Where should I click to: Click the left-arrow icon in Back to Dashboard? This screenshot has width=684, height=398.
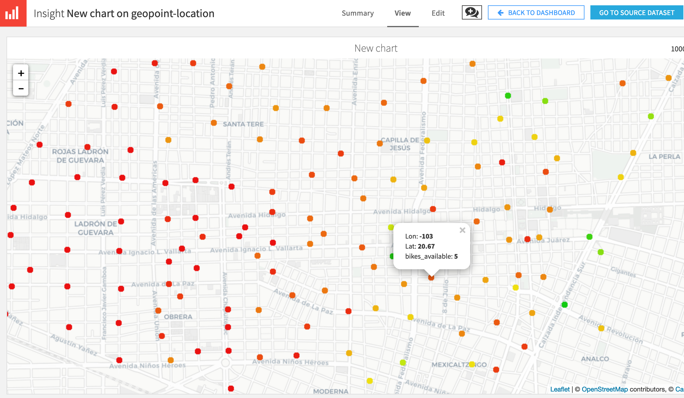pyautogui.click(x=501, y=12)
